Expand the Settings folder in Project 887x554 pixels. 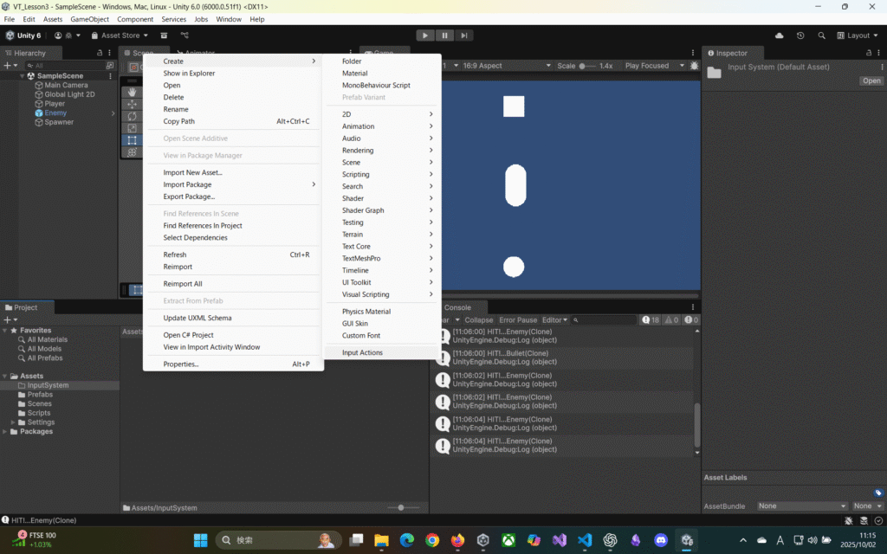[x=13, y=422]
